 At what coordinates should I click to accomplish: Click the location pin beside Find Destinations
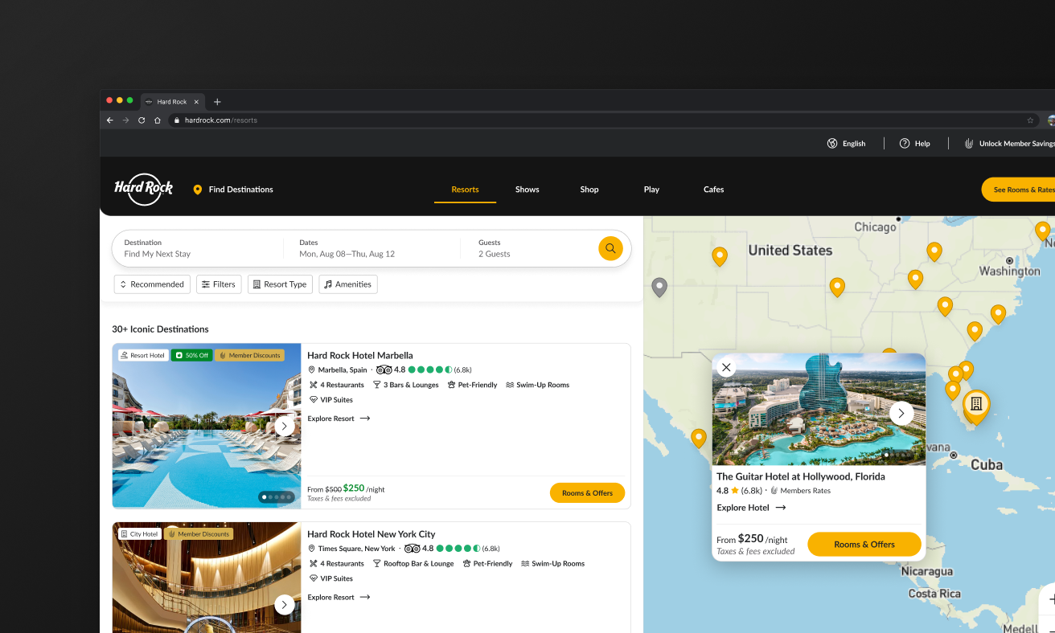pyautogui.click(x=198, y=190)
